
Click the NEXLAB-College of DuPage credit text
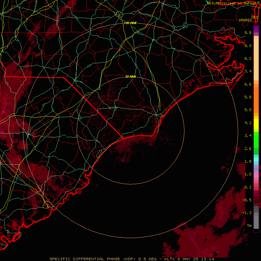231,3
